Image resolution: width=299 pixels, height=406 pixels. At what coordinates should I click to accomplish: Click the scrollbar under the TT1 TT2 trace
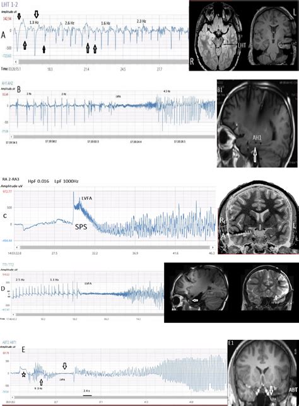(x=90, y=315)
